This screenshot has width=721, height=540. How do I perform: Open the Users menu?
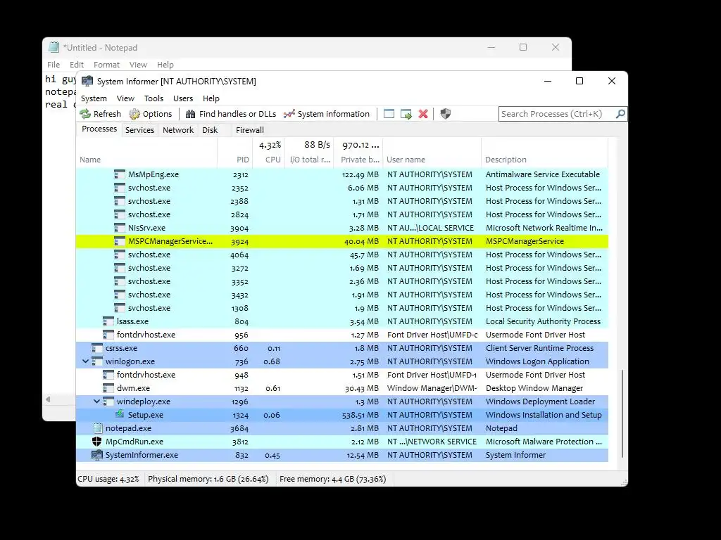pyautogui.click(x=183, y=98)
